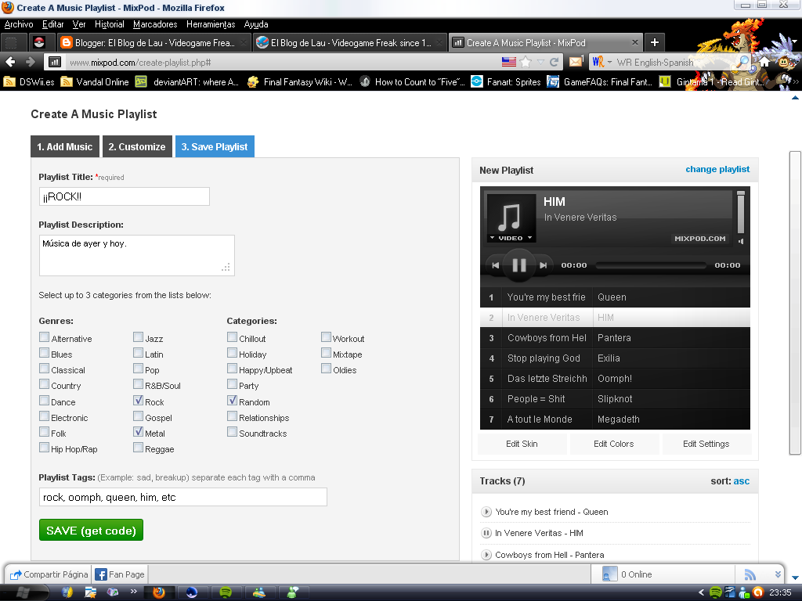
Task: Open the VIDEO dropdown in the player
Action: 510,239
